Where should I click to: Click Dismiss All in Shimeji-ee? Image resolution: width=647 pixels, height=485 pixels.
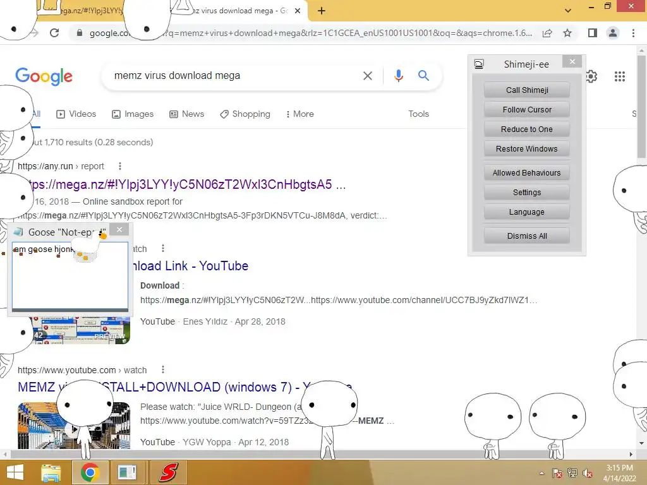click(527, 236)
